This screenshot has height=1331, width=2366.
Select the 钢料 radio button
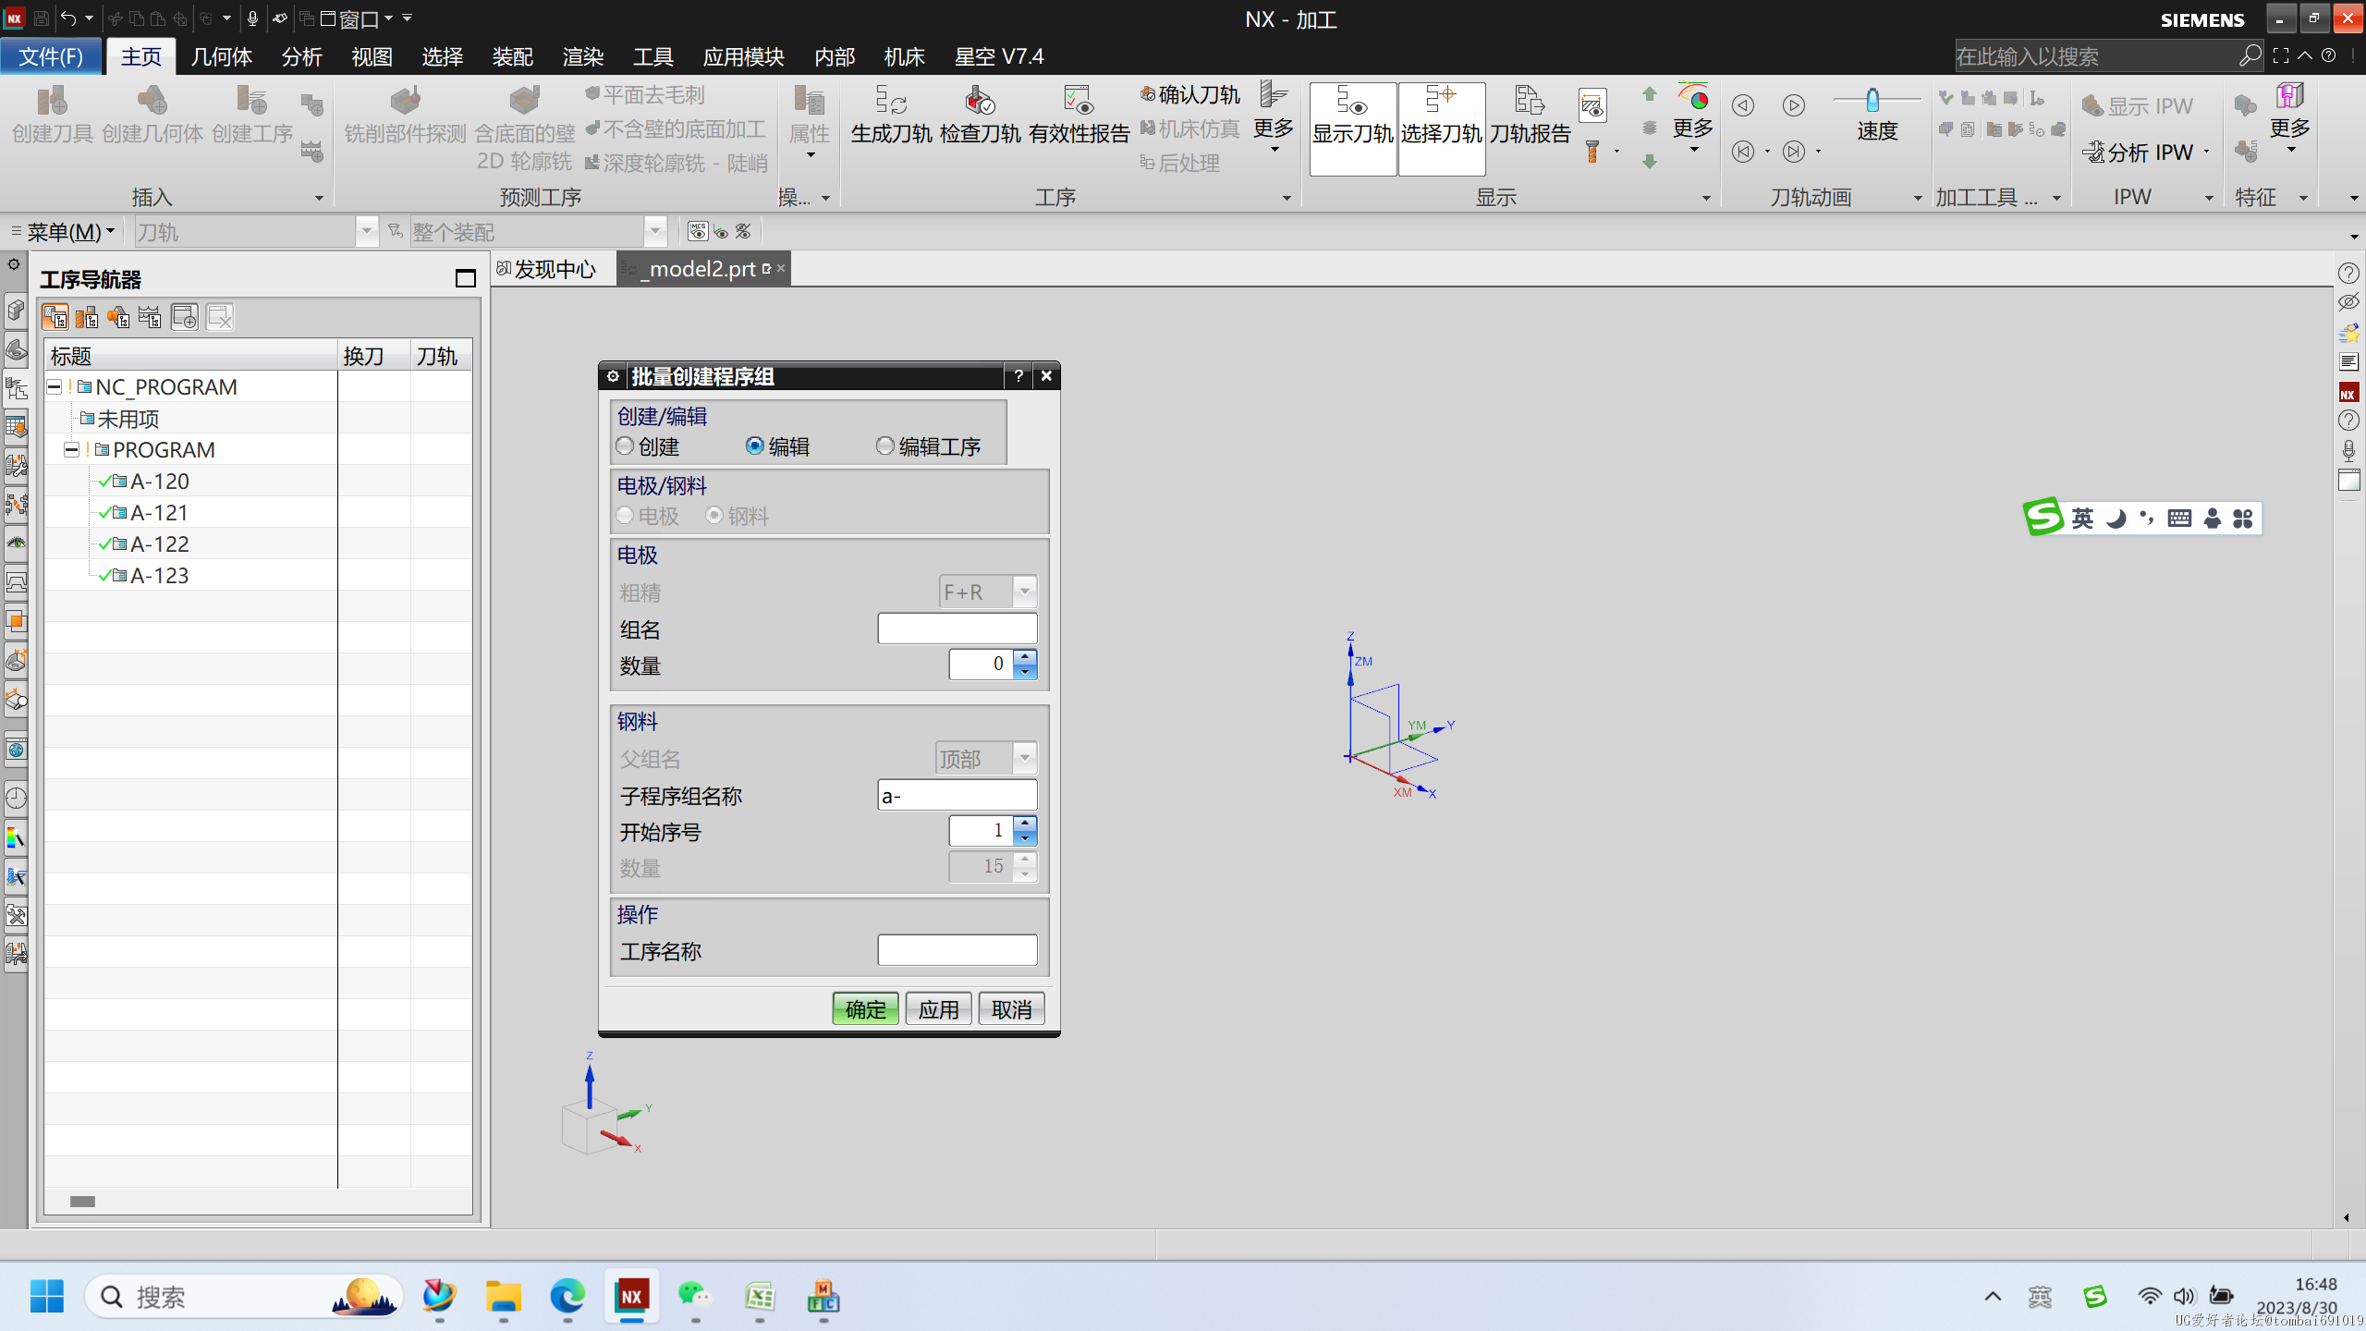(714, 516)
